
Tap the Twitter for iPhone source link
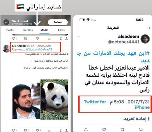(x=117, y=105)
